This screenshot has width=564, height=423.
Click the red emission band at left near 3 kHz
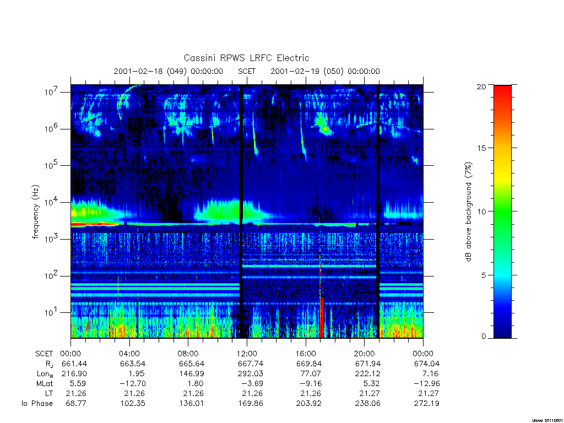pyautogui.click(x=95, y=224)
